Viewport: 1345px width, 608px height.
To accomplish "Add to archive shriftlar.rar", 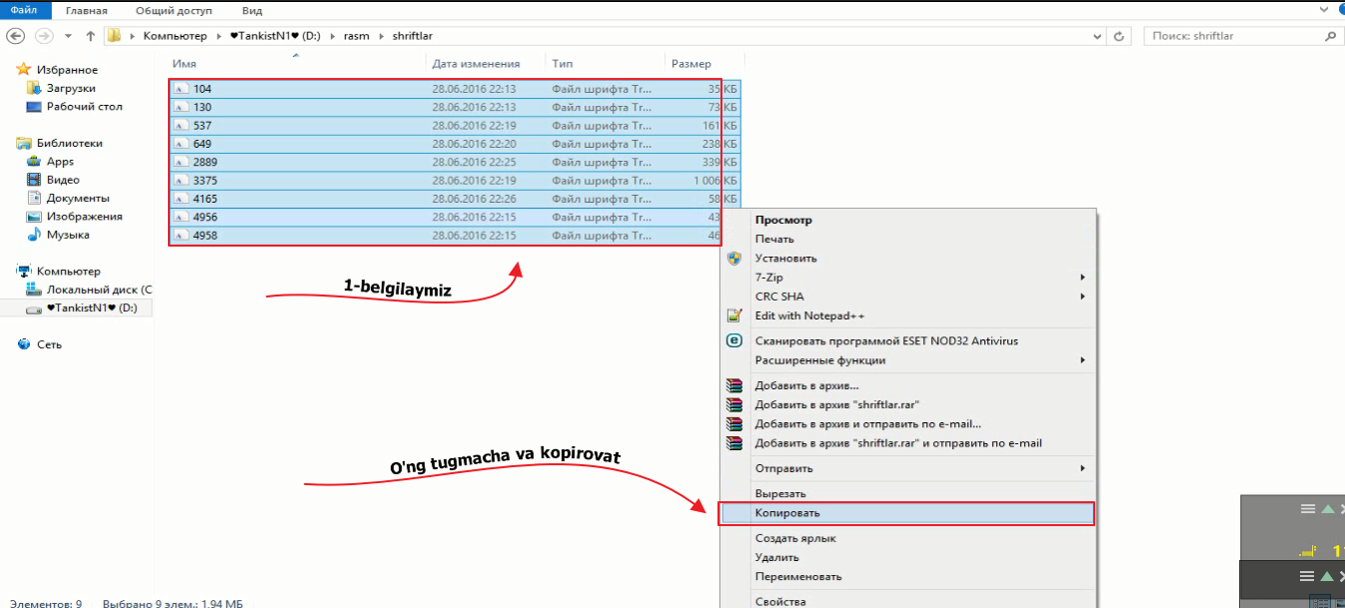I will 908,405.
